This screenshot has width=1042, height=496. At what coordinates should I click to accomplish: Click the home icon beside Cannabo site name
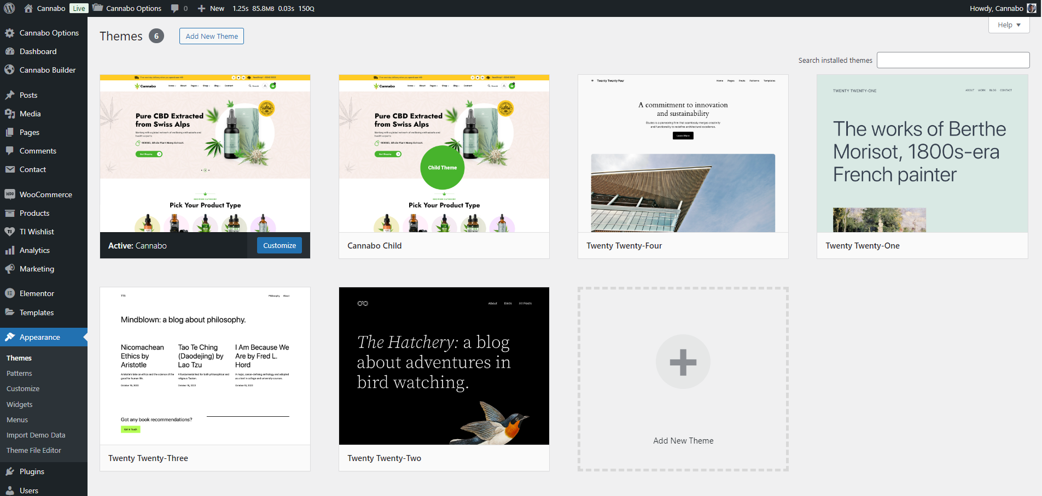pos(28,8)
